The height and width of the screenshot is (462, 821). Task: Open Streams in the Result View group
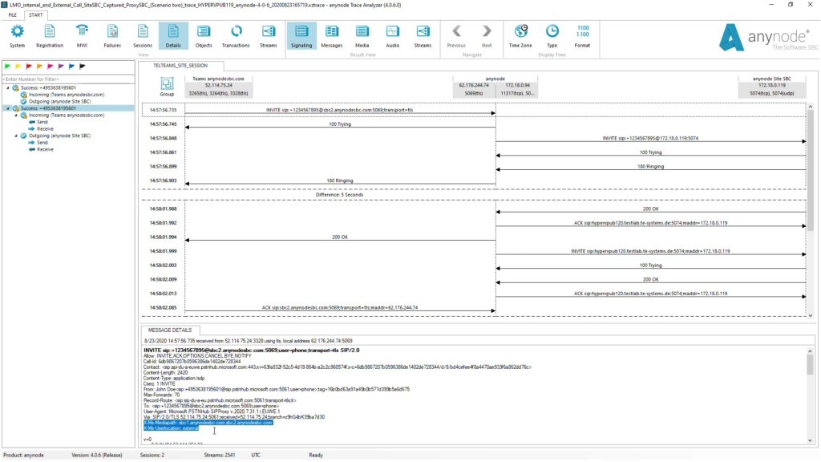point(423,36)
